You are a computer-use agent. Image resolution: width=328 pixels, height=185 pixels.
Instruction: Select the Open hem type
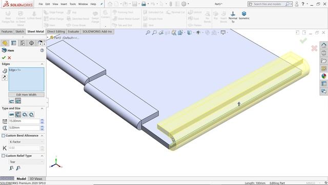click(x=18, y=115)
